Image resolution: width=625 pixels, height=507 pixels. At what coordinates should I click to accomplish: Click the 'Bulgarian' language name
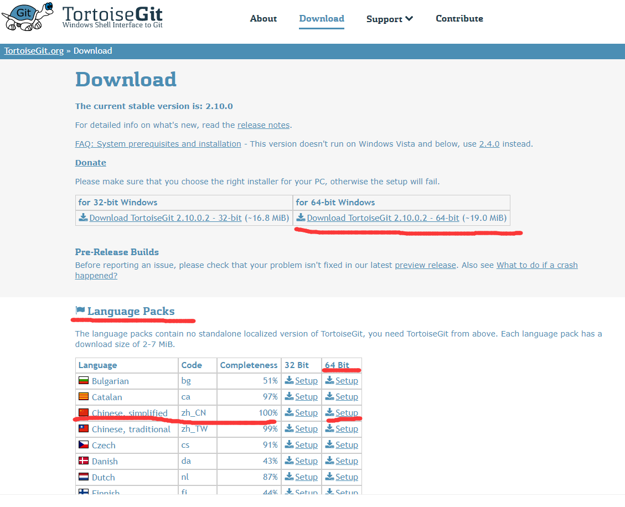point(110,381)
